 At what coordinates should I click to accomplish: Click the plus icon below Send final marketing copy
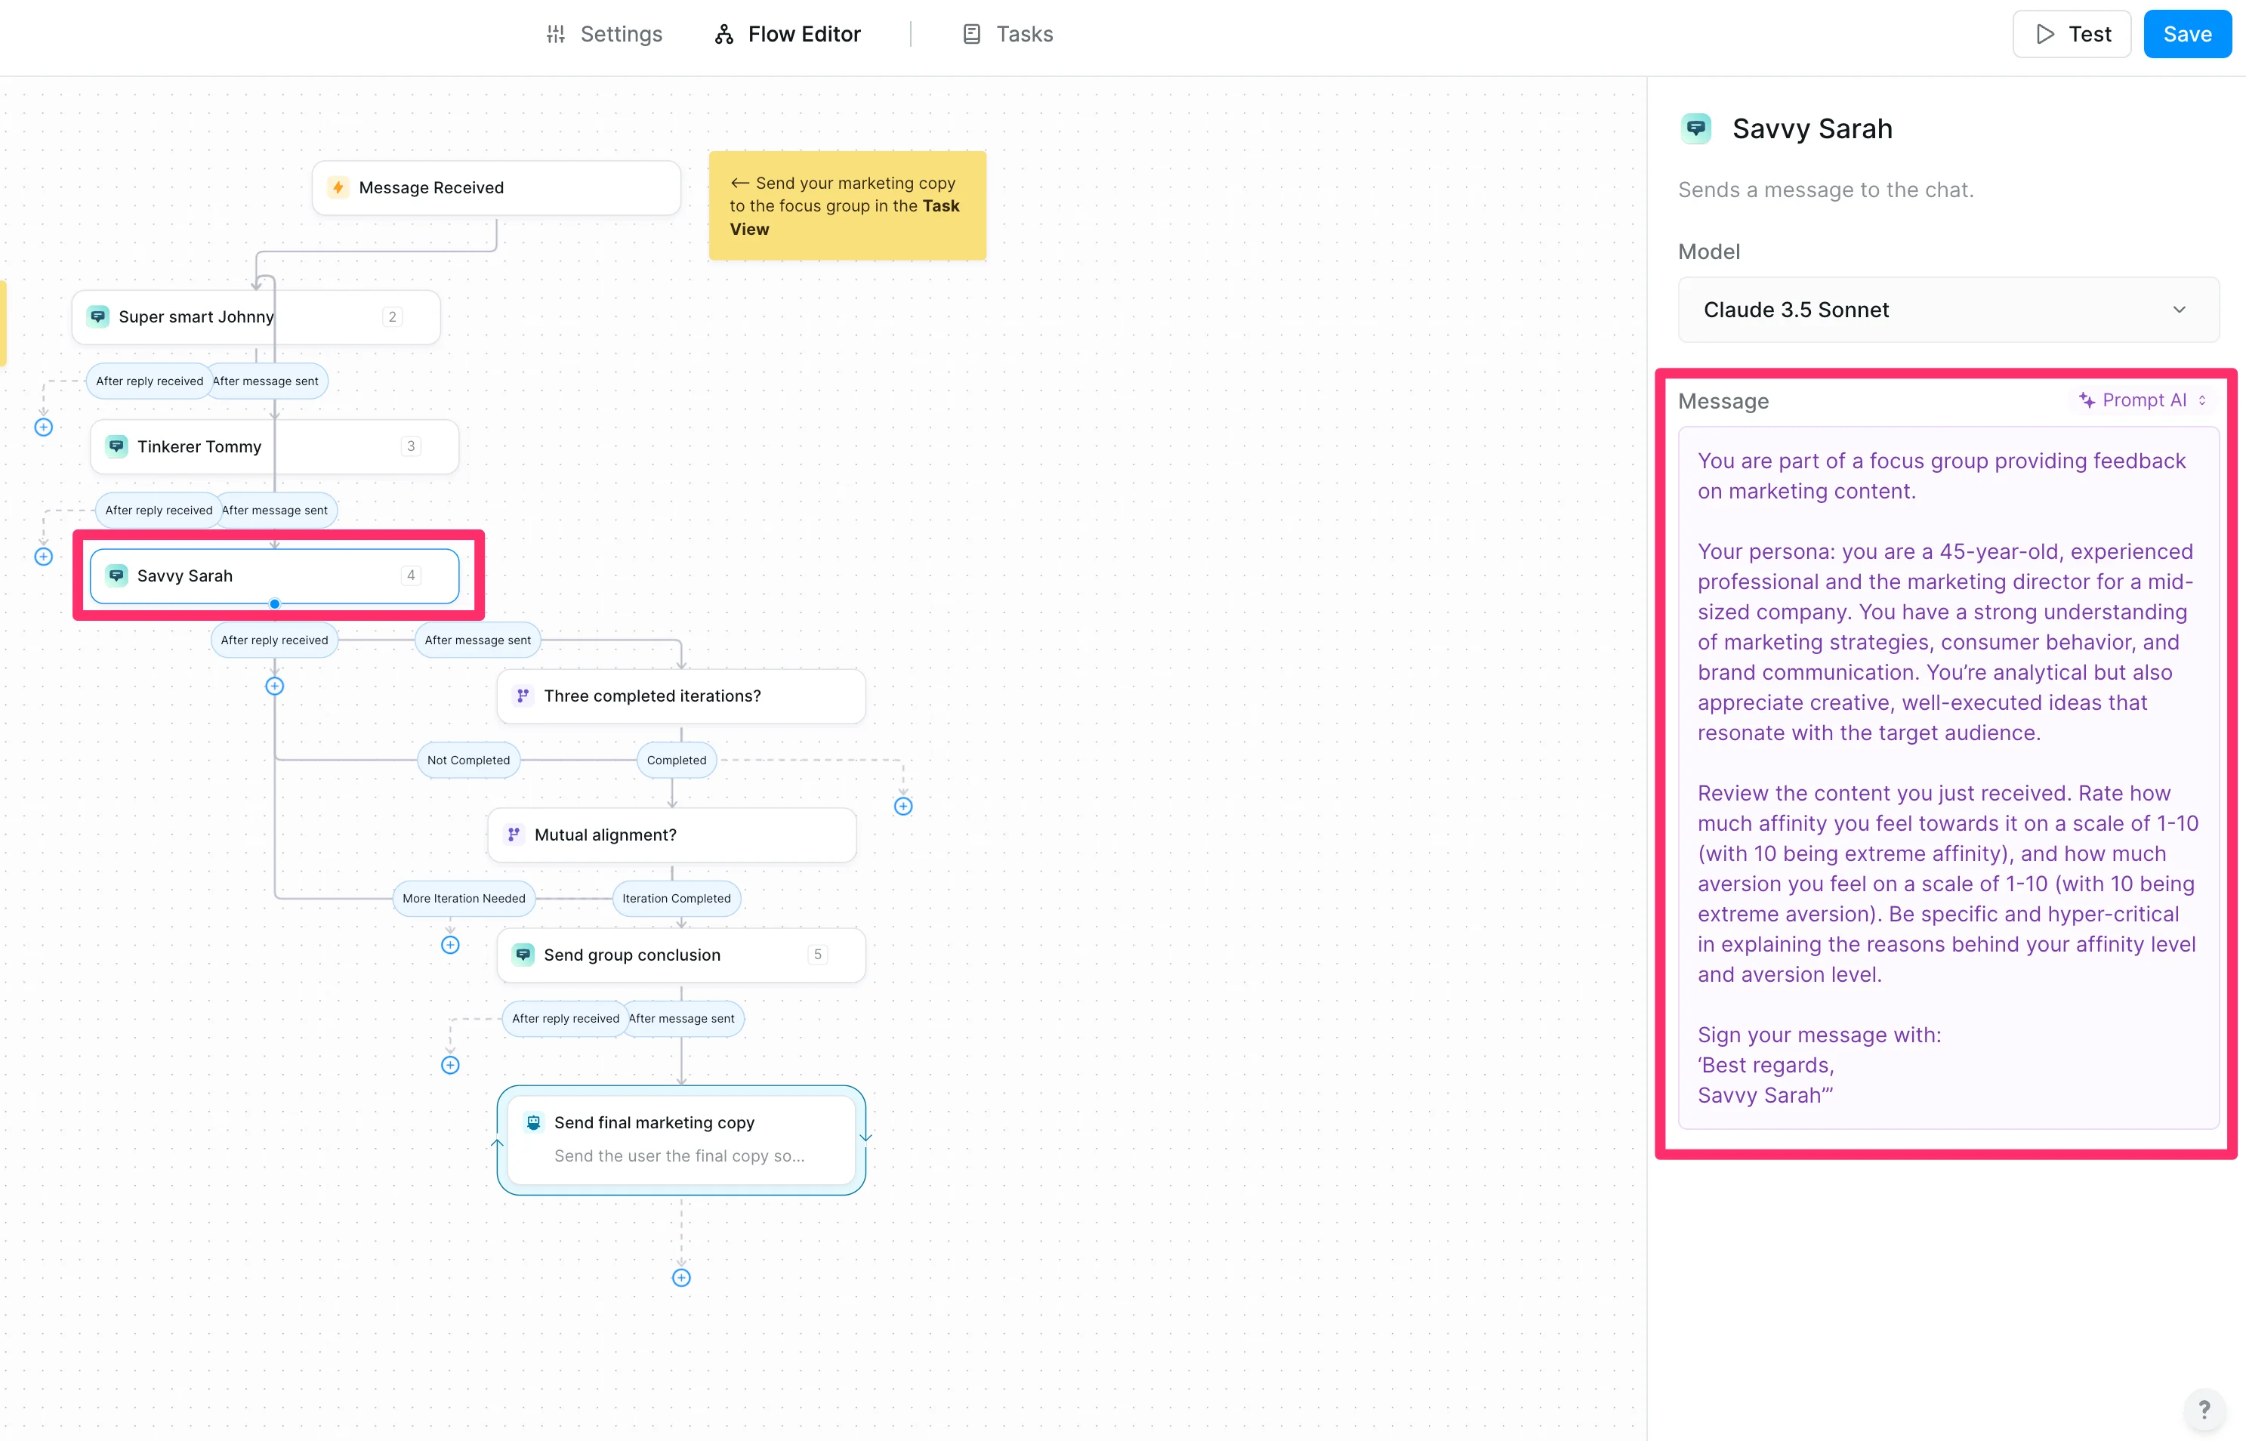(x=681, y=1277)
